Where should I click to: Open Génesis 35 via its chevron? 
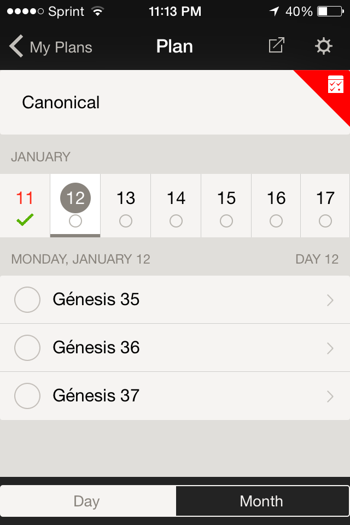pyautogui.click(x=330, y=300)
